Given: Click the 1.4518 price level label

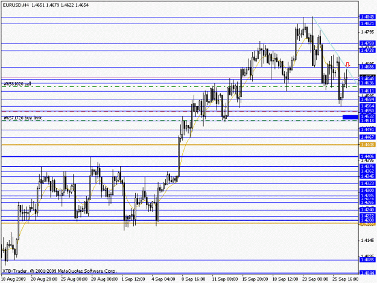Looking at the screenshot, I should (x=367, y=121).
